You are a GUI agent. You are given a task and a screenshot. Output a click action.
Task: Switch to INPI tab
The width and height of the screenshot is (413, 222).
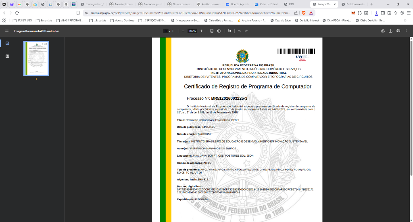point(295,4)
